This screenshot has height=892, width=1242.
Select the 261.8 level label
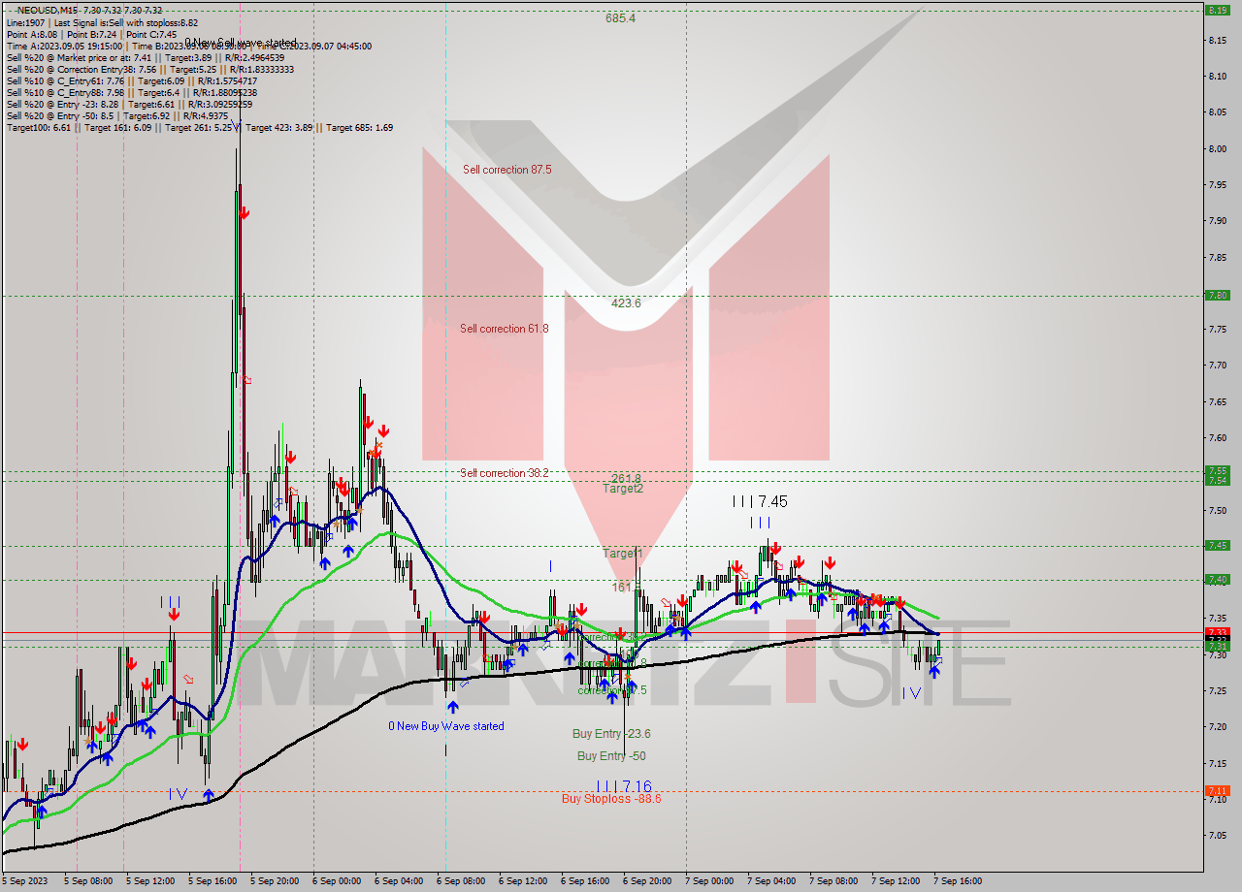(626, 478)
